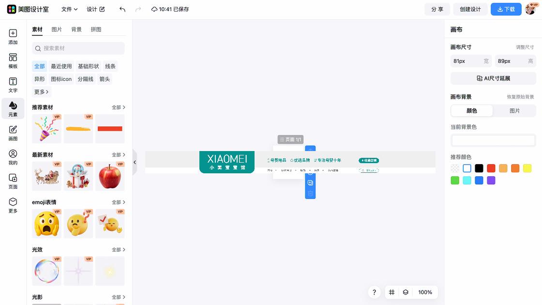This screenshot has width=542, height=305.
Task: Toggle the grid icon at bottom
Action: coord(392,292)
